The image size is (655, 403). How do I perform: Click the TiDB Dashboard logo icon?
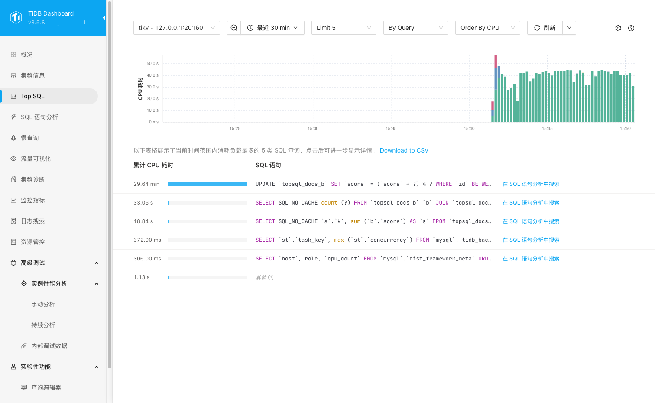pos(16,17)
